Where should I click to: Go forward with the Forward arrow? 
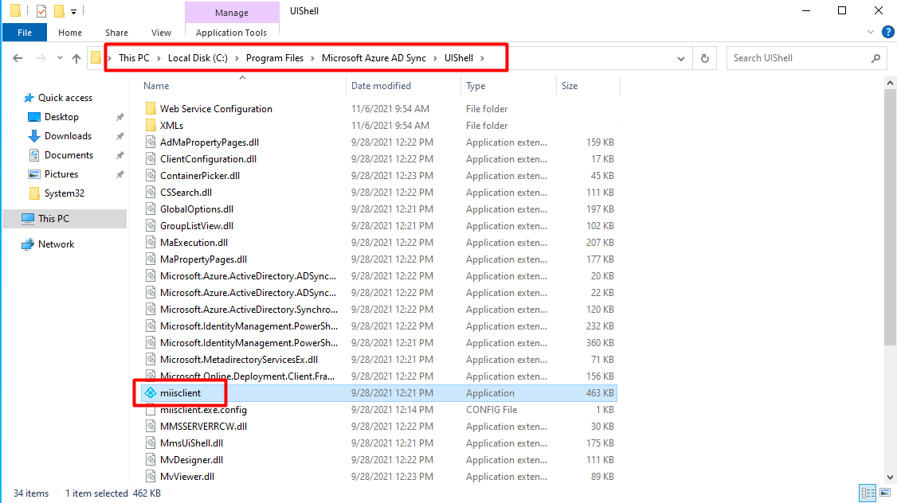41,58
